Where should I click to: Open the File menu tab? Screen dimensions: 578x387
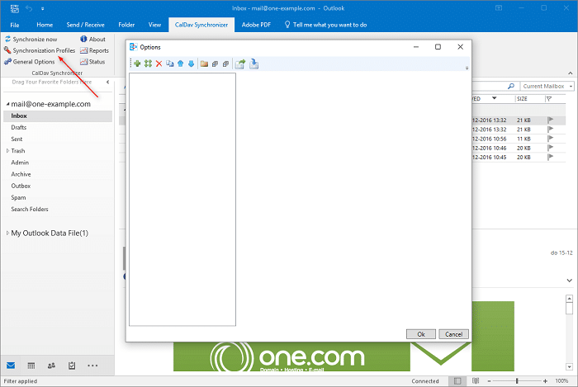[x=15, y=25]
